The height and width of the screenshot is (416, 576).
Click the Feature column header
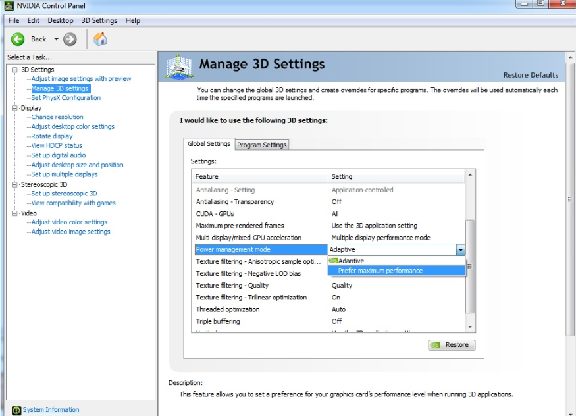click(x=260, y=176)
